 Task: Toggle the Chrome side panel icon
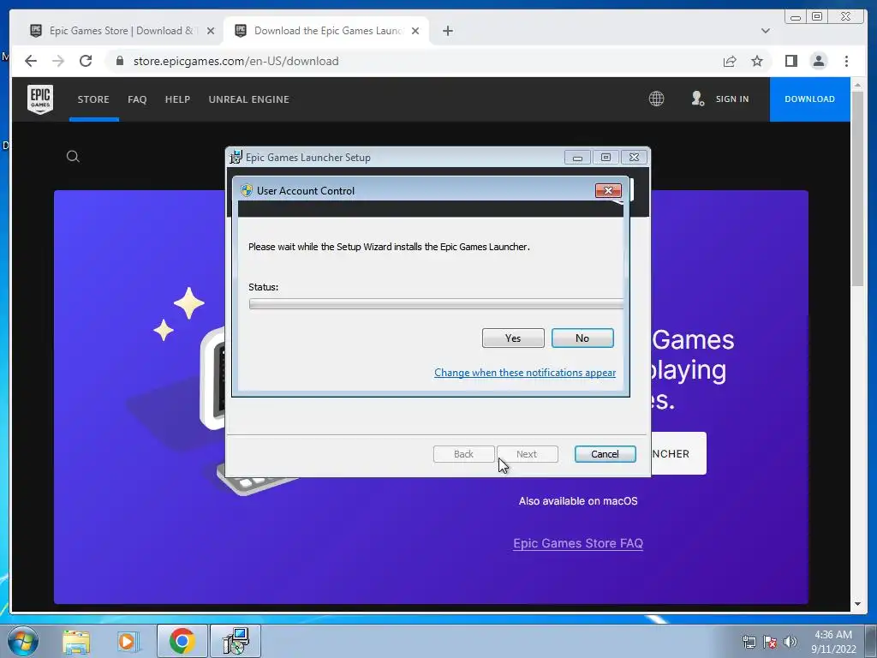(790, 61)
